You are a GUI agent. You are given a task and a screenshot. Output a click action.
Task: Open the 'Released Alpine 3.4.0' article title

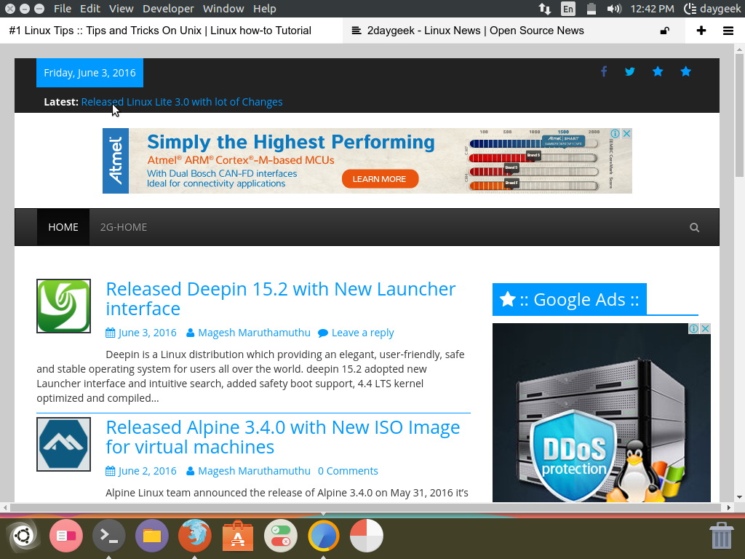283,437
